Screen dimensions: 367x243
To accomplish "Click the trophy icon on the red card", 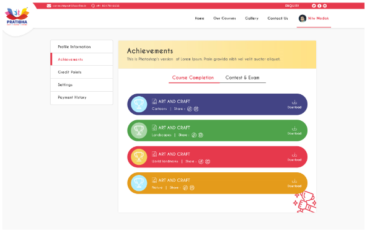I will click(x=139, y=157).
